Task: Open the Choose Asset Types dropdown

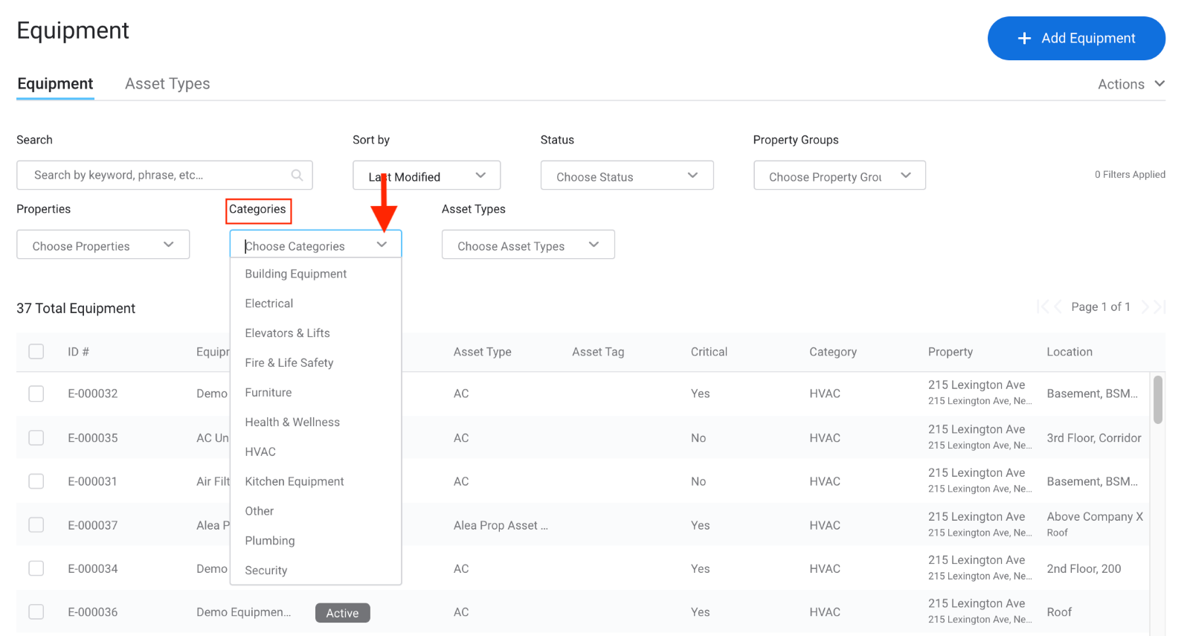Action: pyautogui.click(x=527, y=245)
